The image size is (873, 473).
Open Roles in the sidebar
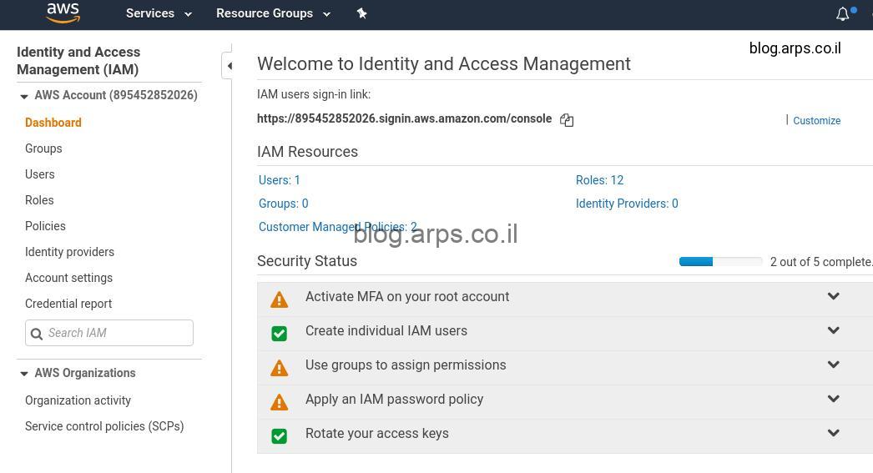click(x=39, y=200)
